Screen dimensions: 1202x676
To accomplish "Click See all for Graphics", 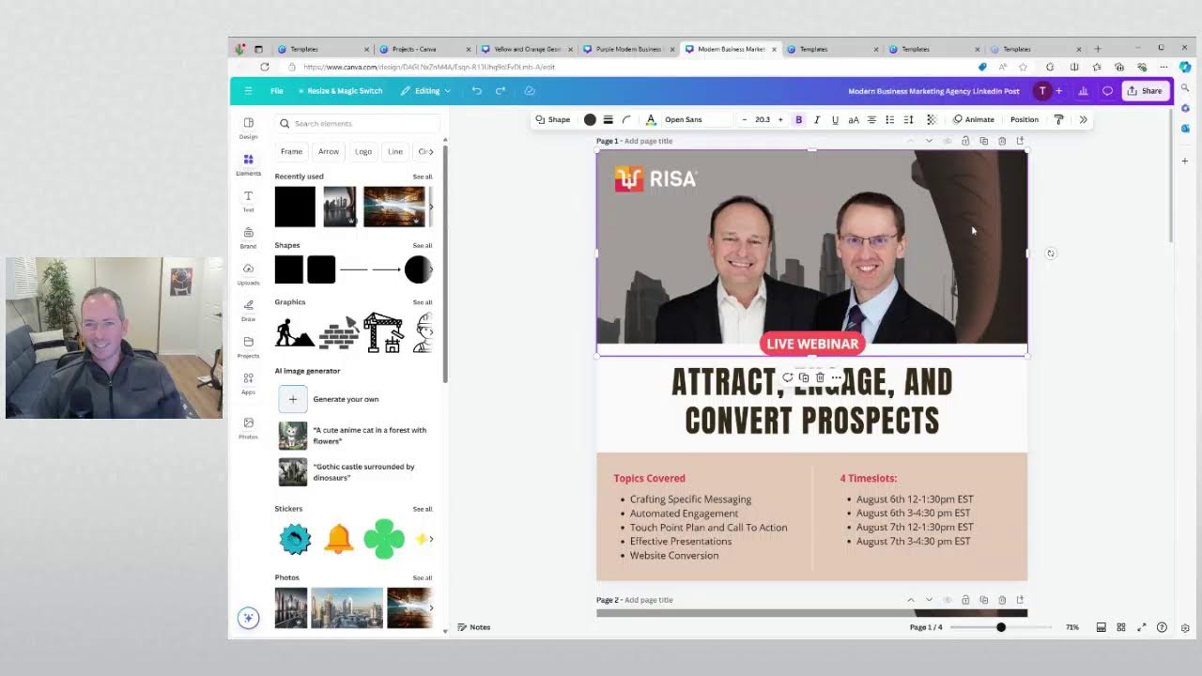I will [x=423, y=302].
